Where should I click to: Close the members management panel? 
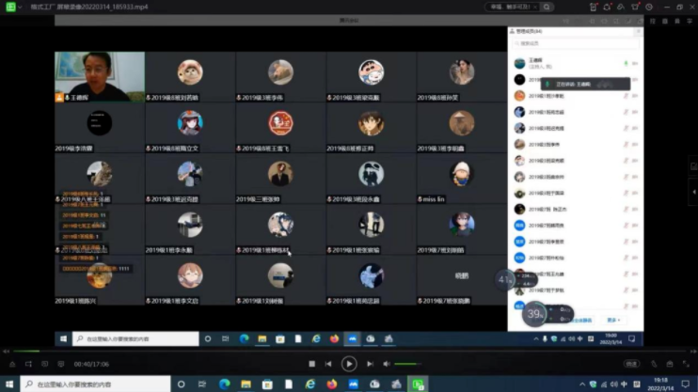(639, 31)
